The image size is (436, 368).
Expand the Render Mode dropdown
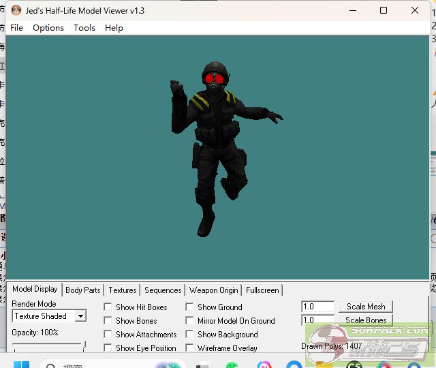click(x=80, y=316)
